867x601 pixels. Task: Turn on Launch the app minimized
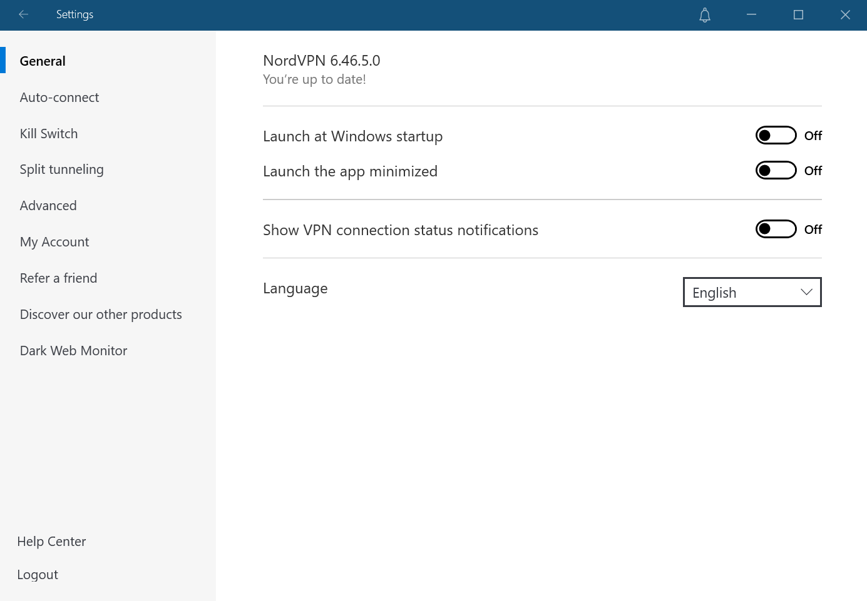click(776, 170)
